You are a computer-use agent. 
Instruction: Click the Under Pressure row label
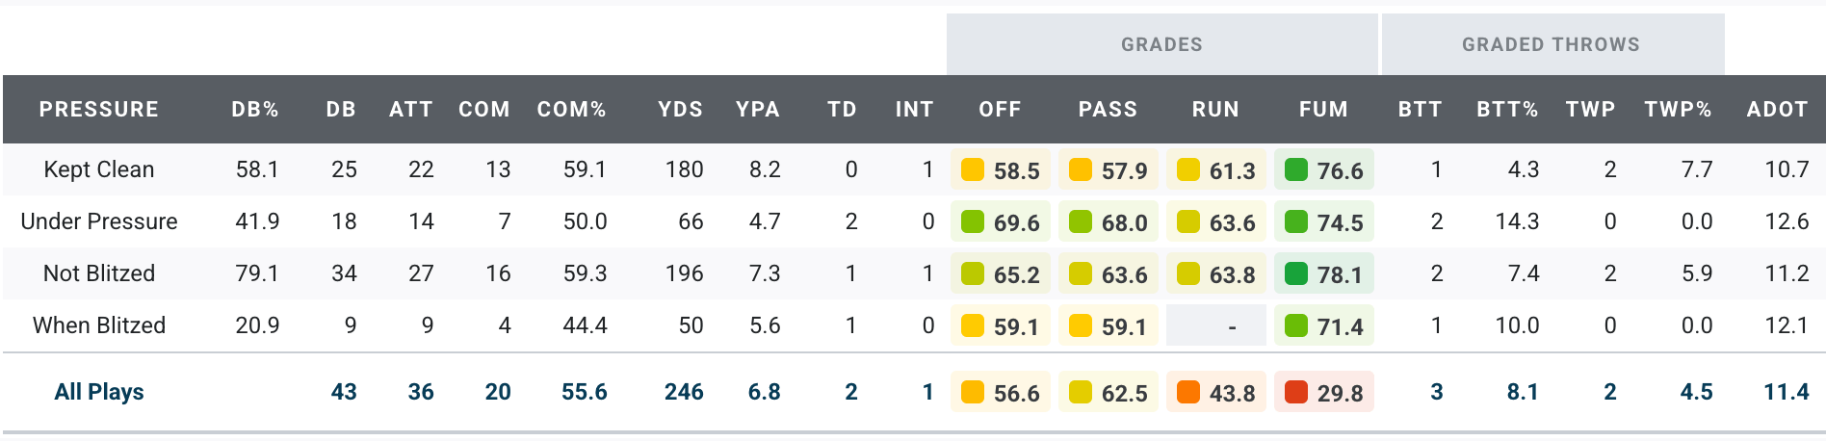[98, 221]
